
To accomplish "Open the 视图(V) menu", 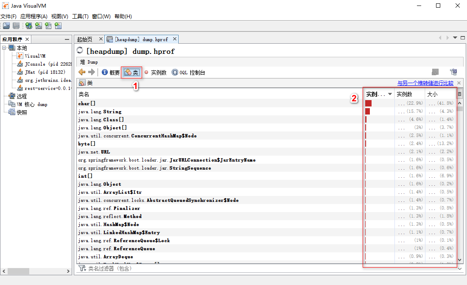I will pos(59,17).
